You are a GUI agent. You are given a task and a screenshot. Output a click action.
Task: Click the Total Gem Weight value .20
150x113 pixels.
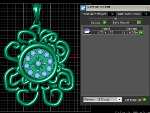[x=112, y=14]
